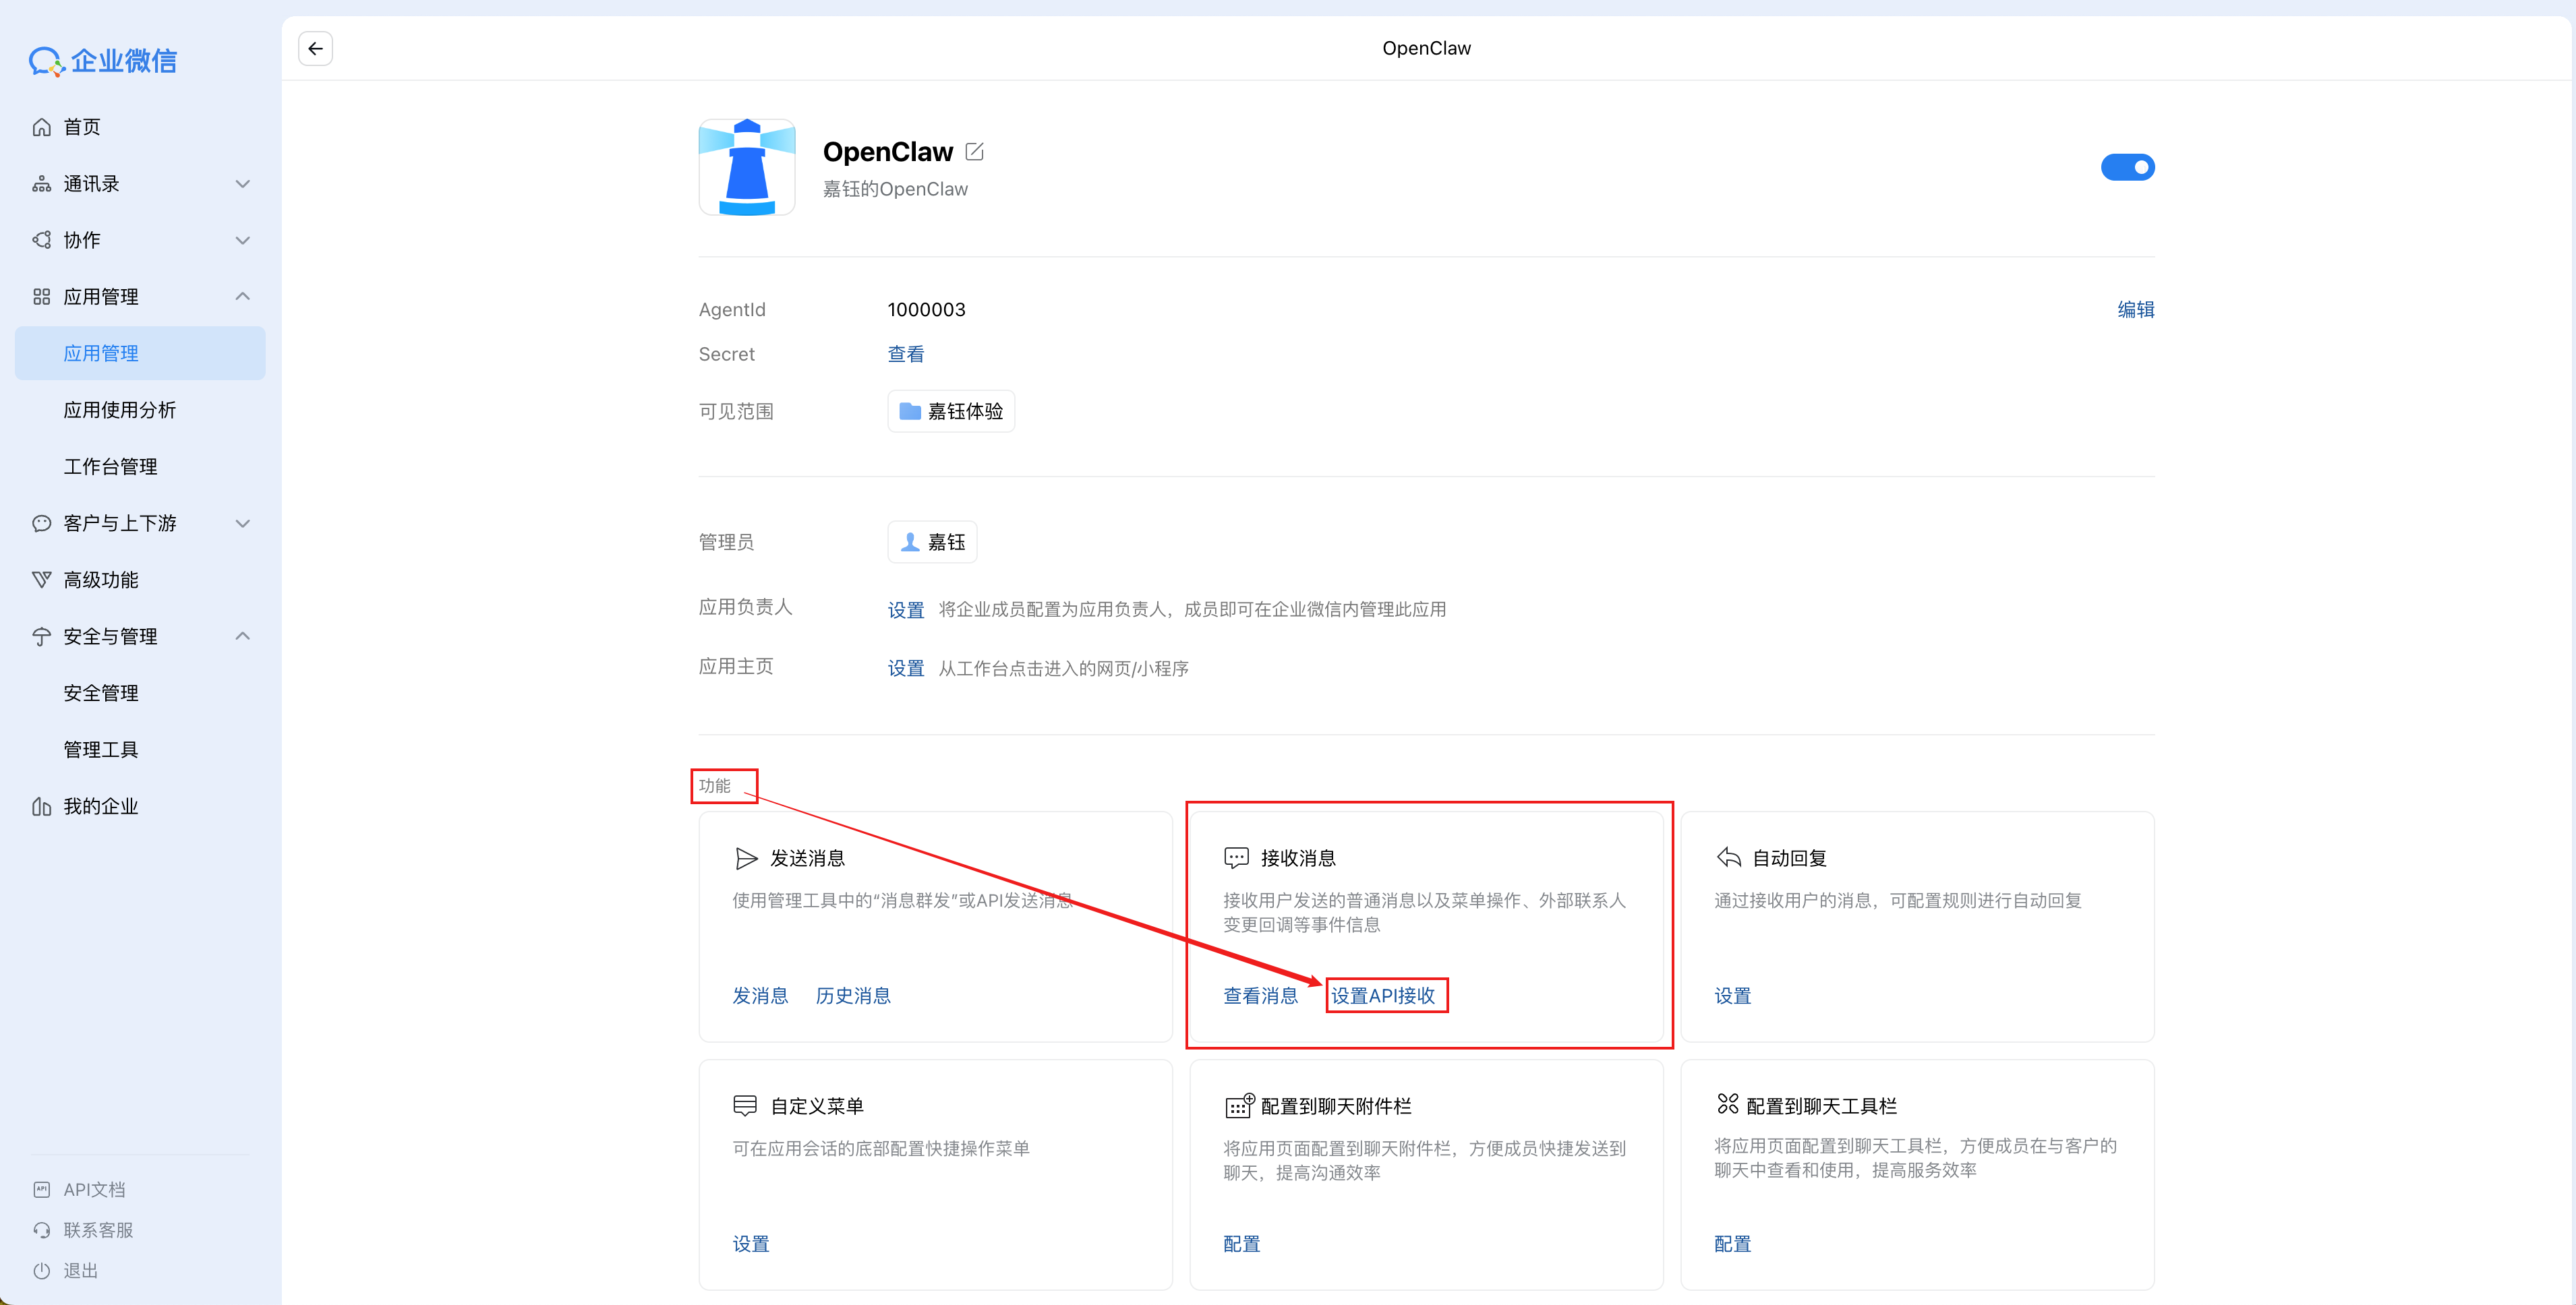Viewport: 2576px width, 1305px height.
Task: Click the OpenClaw lighthouse app logo
Action: (747, 167)
